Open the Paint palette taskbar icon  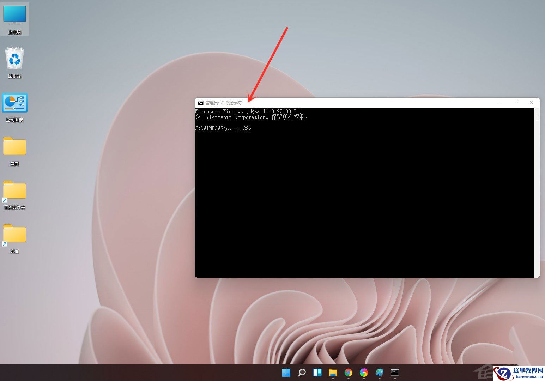379,373
